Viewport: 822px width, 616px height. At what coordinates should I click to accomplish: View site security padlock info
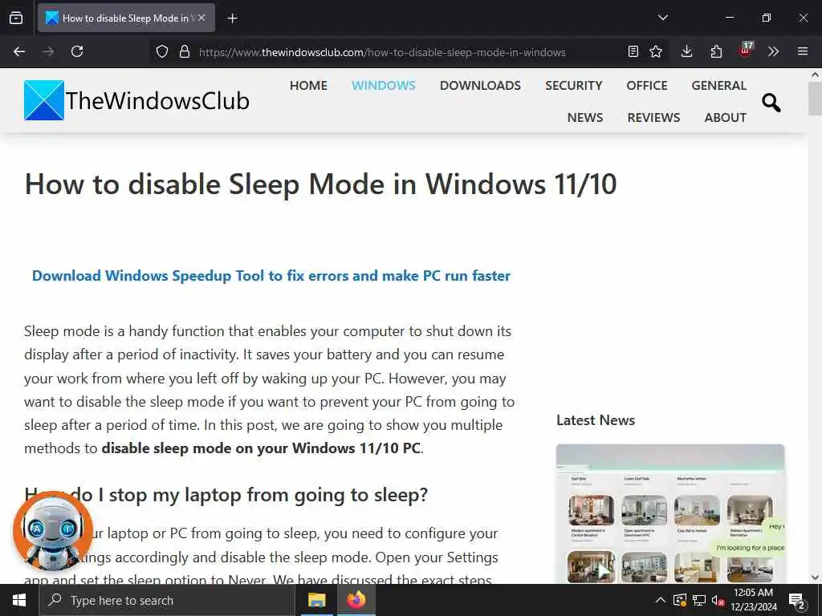click(184, 51)
